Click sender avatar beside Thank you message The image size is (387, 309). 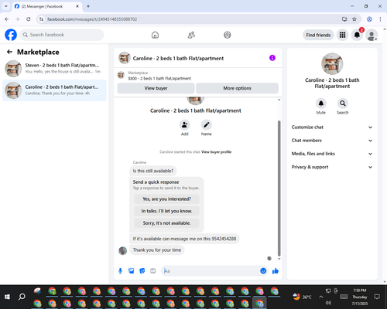[123, 250]
